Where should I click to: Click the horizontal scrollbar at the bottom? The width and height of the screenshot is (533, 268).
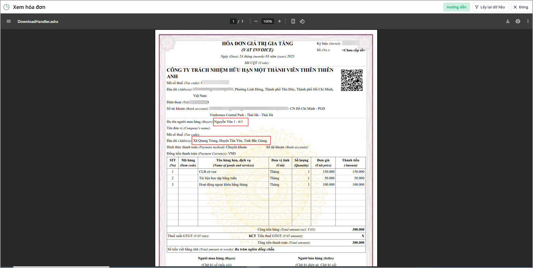coord(61,267)
